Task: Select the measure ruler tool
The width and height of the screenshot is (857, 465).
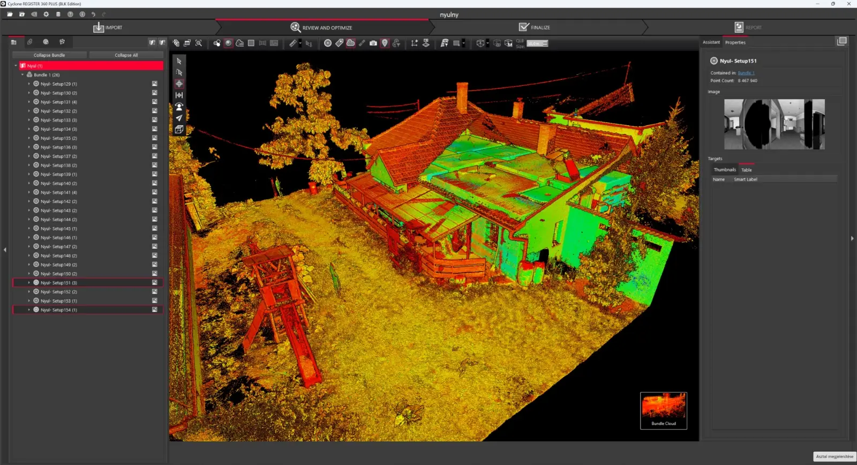Action: (292, 43)
